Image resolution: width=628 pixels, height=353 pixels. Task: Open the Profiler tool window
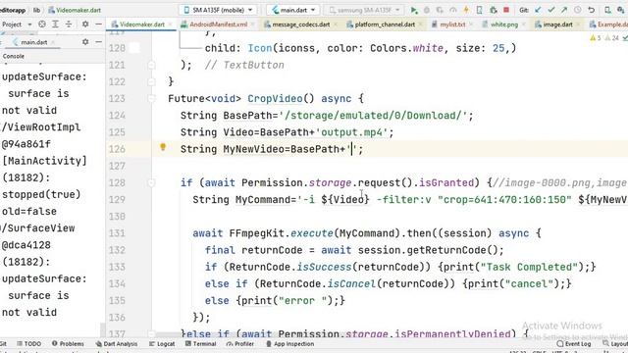(240, 344)
